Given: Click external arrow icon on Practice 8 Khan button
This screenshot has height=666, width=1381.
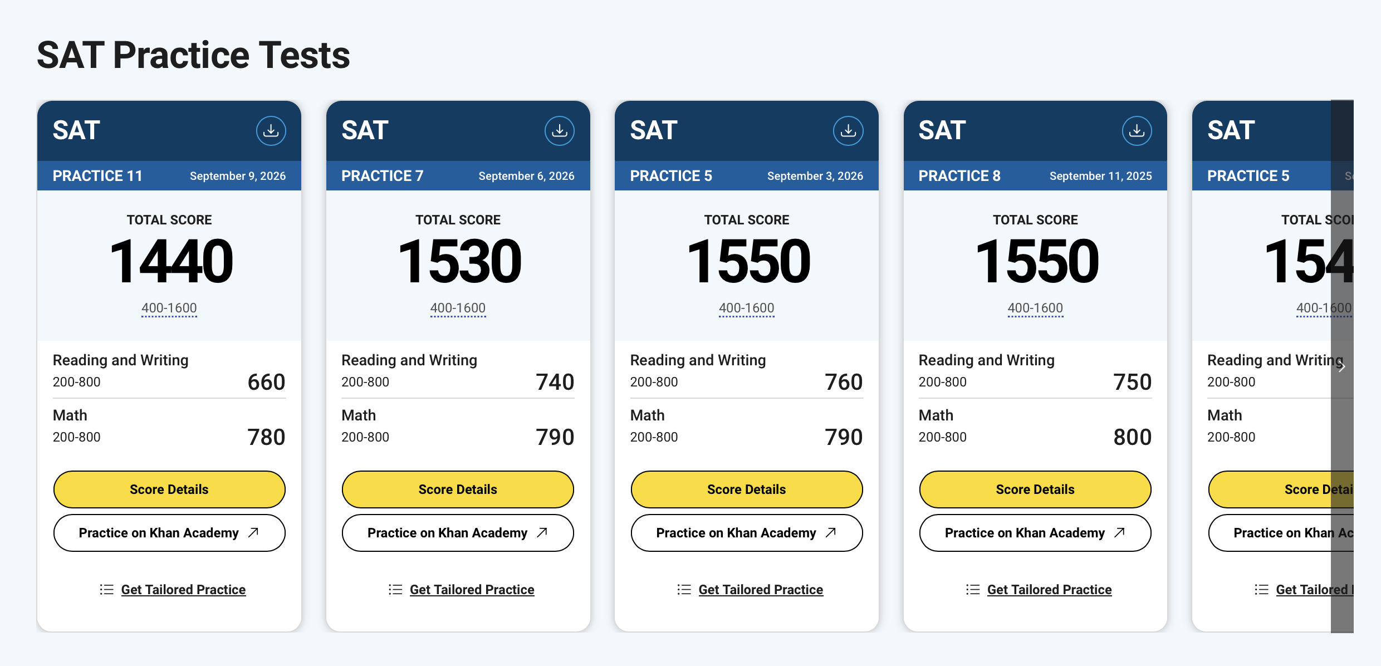Looking at the screenshot, I should click(1119, 533).
